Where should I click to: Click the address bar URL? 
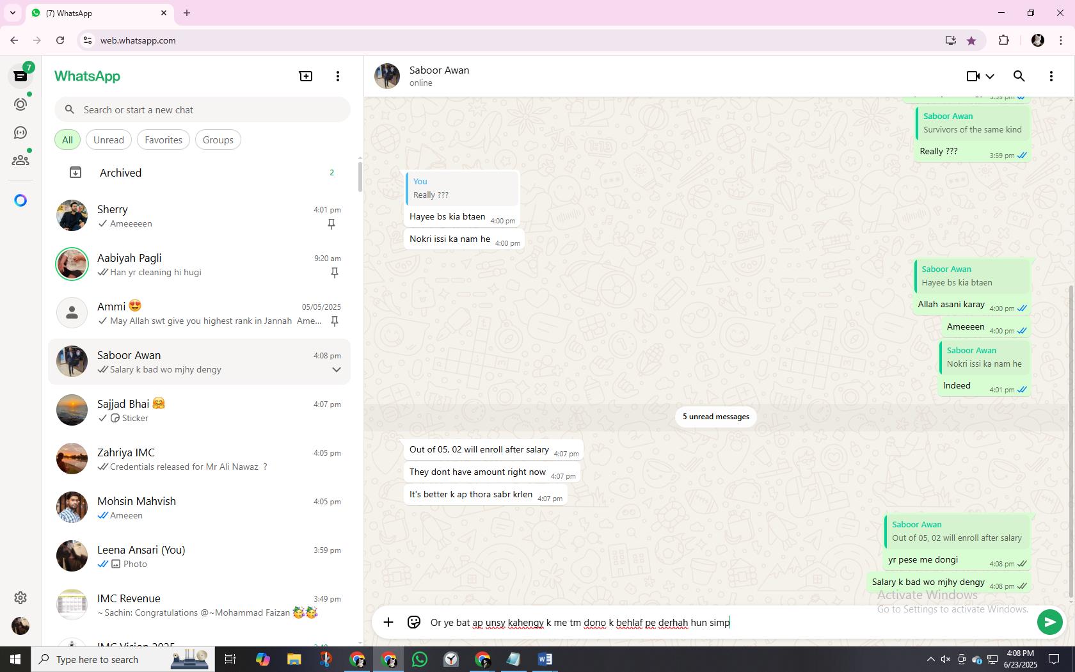click(138, 40)
